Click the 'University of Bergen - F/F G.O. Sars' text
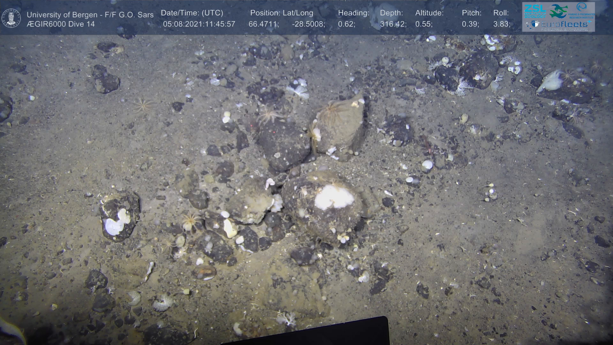 90,15
